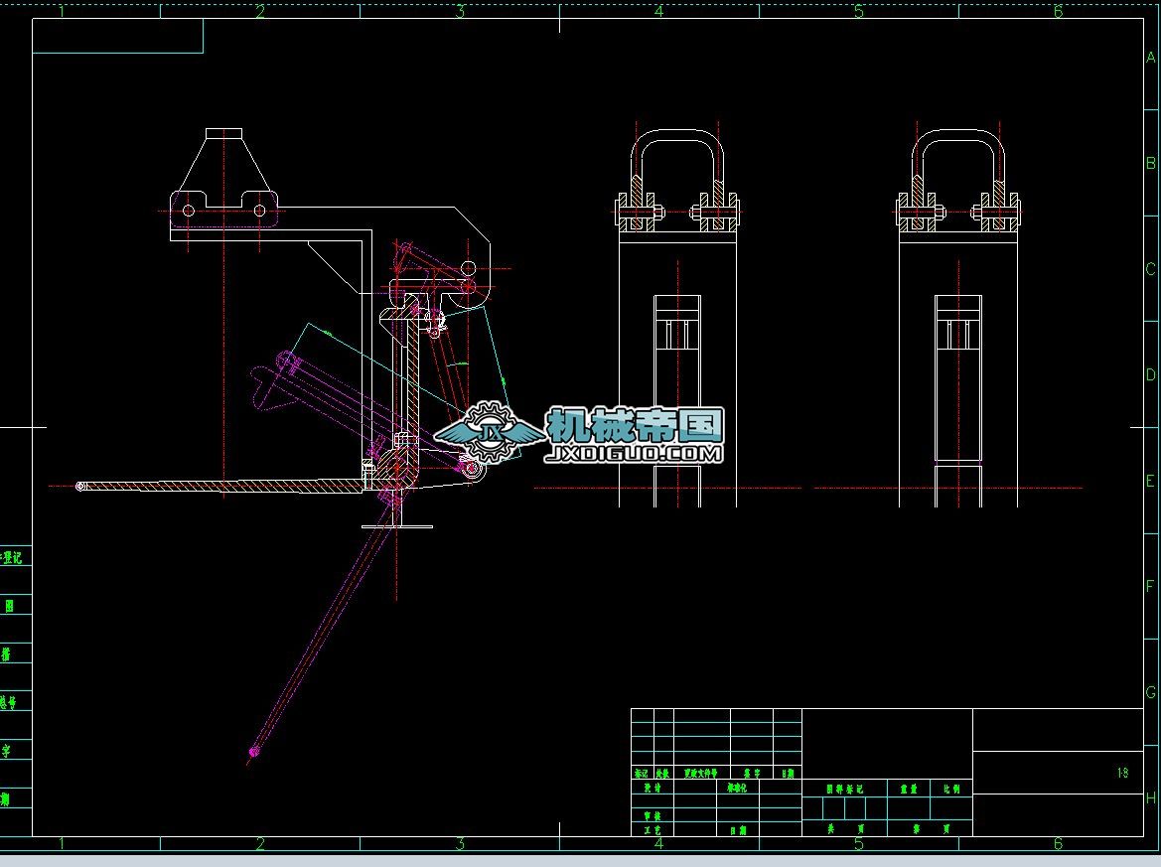Click the 第 页 title block label
1161x867 pixels.
[x=931, y=829]
